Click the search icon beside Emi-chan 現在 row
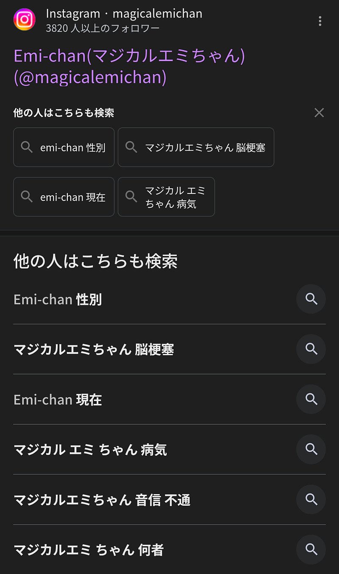Screen dimensions: 339x574 [311, 399]
